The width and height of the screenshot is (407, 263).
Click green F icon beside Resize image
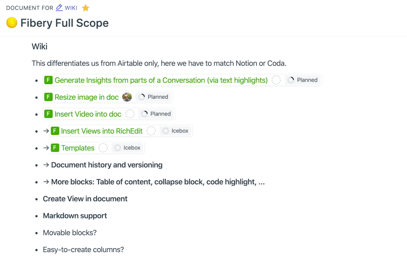(x=48, y=97)
